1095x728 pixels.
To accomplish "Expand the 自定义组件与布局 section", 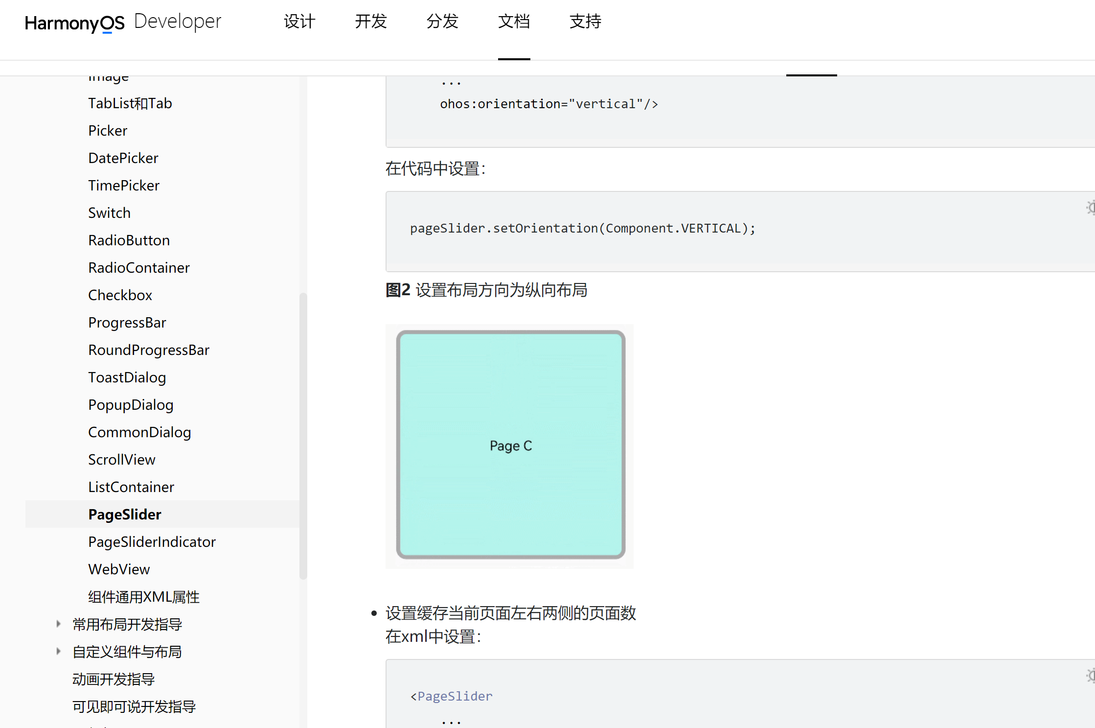I will click(59, 651).
